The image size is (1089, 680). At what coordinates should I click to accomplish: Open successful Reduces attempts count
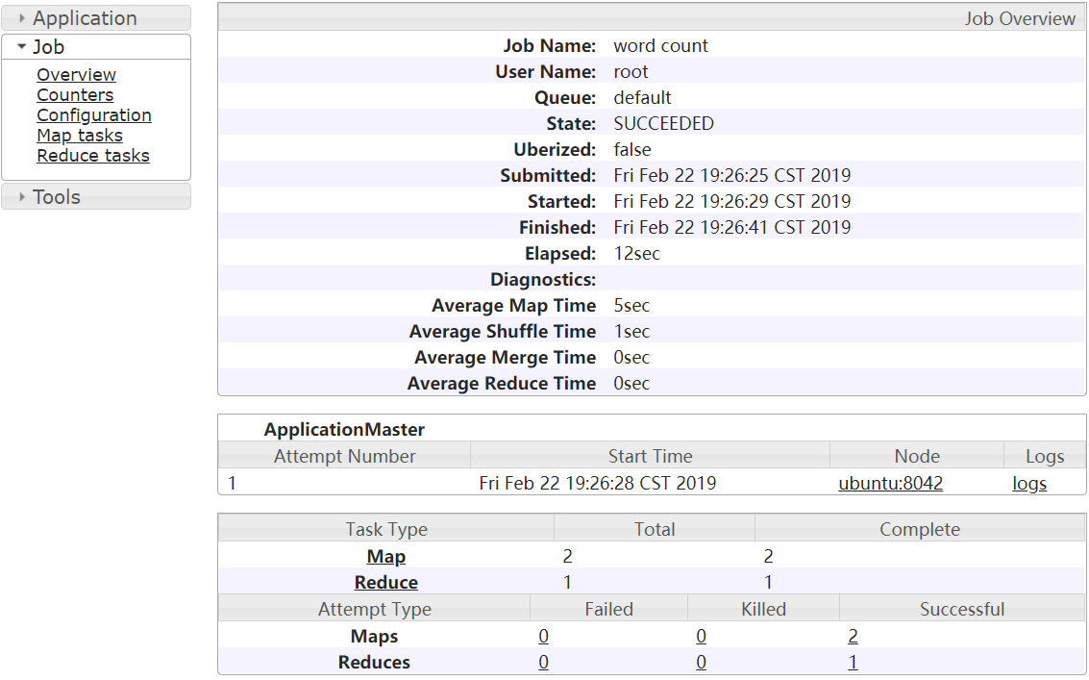853,662
